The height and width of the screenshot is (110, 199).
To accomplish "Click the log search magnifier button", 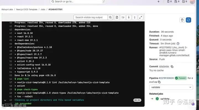I will pos(110,17).
